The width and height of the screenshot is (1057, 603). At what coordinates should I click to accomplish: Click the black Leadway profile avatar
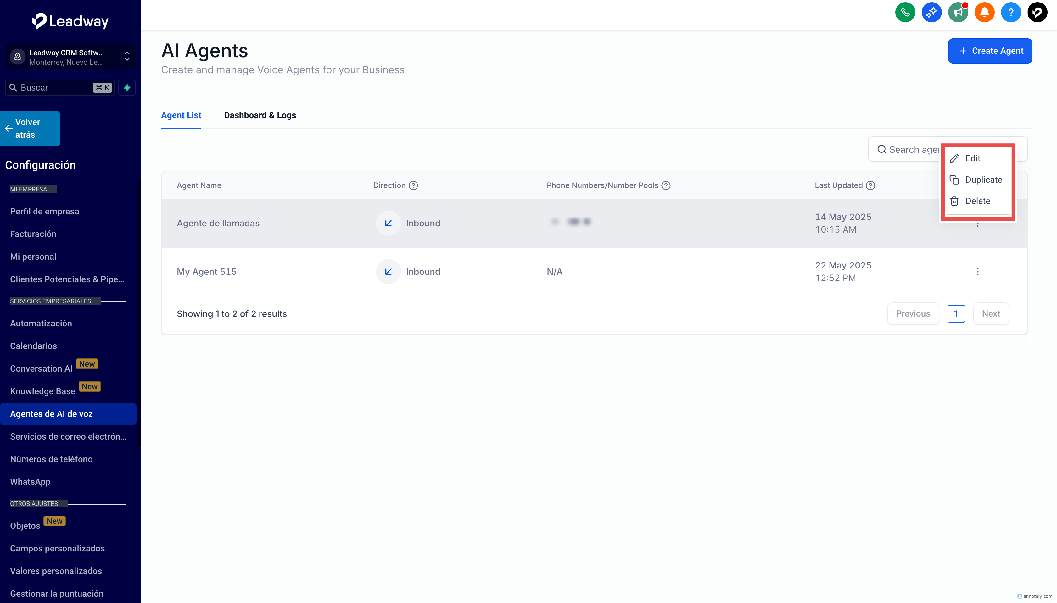pyautogui.click(x=1037, y=13)
